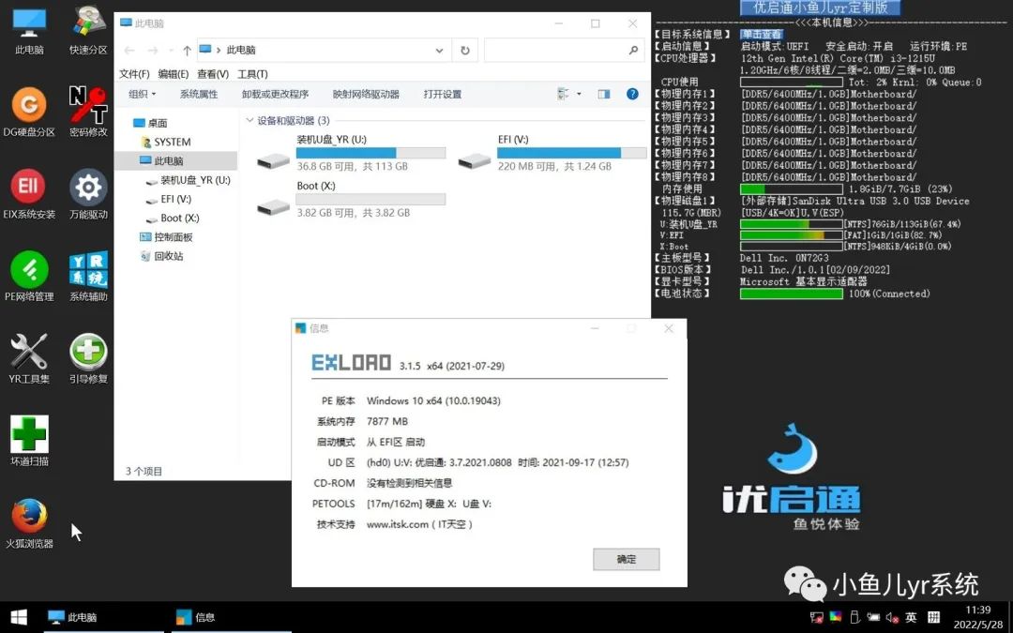Launch 火狐浏览器 Firefox icon
This screenshot has height=633, width=1013.
[29, 524]
